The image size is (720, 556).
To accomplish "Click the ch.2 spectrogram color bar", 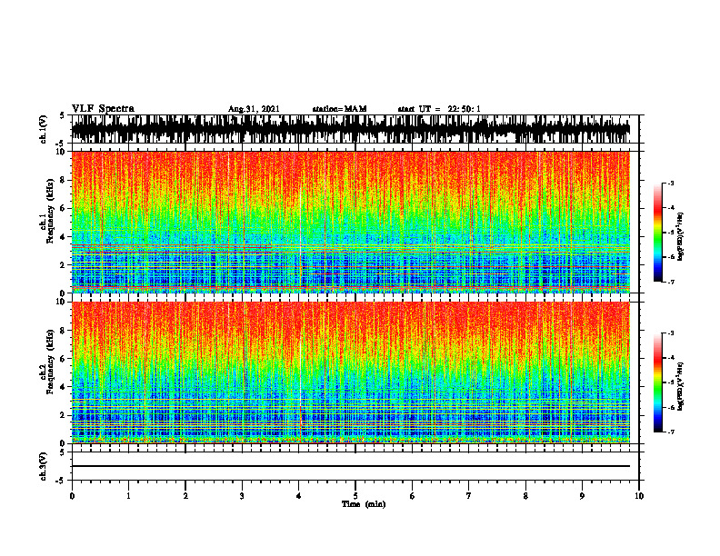I will [658, 382].
